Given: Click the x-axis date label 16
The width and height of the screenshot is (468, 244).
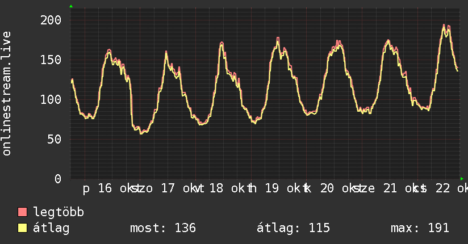Looking at the screenshot, I should tap(105, 188).
